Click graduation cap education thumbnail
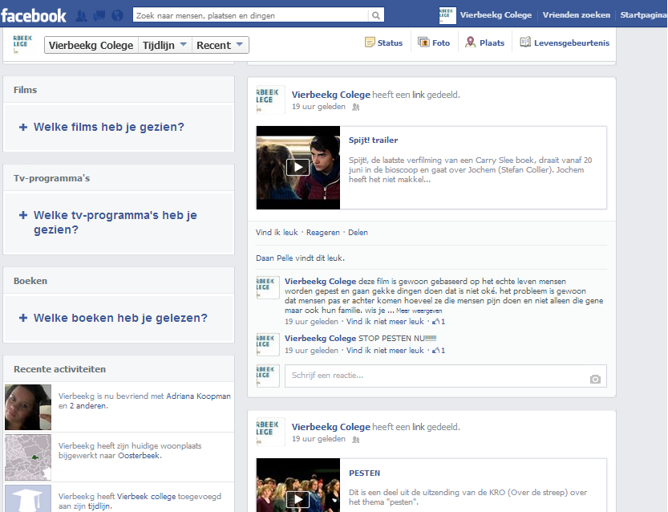668x512 pixels. click(x=28, y=498)
